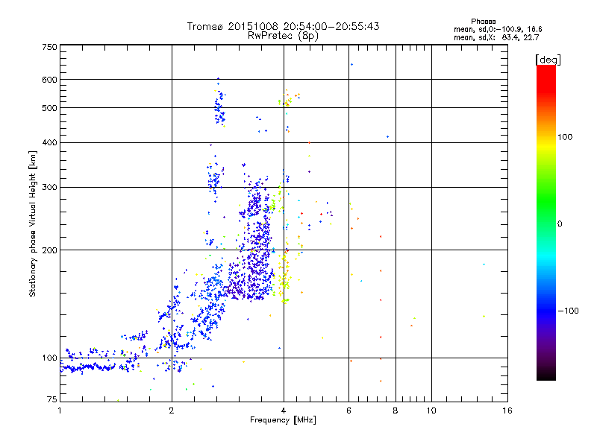This screenshot has width=597, height=447.
Task: Click the 750 height tick label
Action: (50, 47)
